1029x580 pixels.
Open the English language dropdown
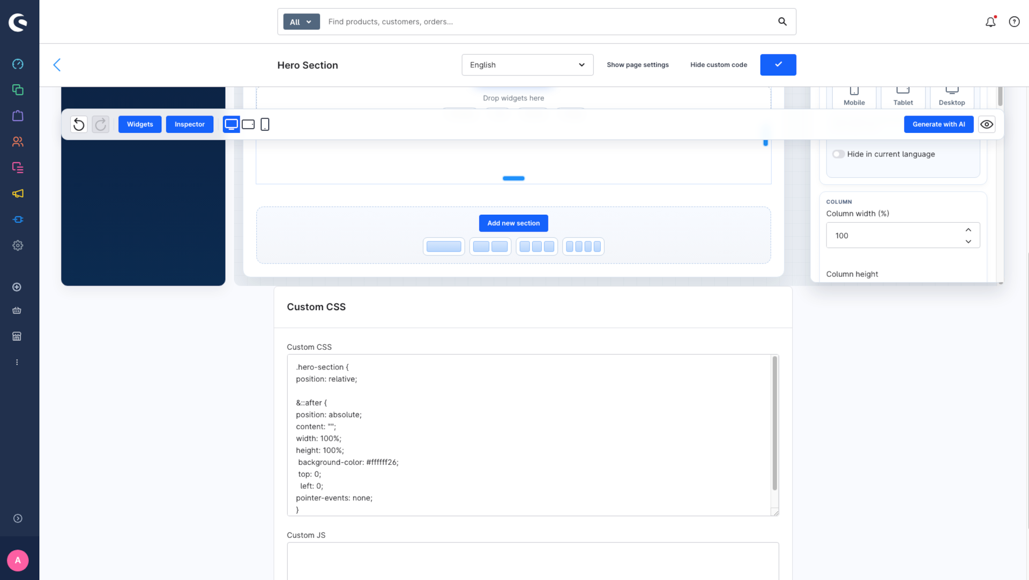coord(527,65)
